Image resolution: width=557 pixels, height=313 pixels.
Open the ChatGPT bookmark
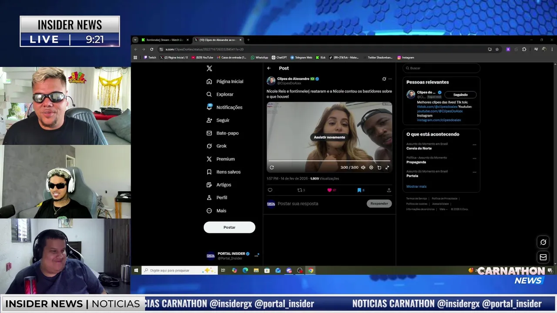279,57
